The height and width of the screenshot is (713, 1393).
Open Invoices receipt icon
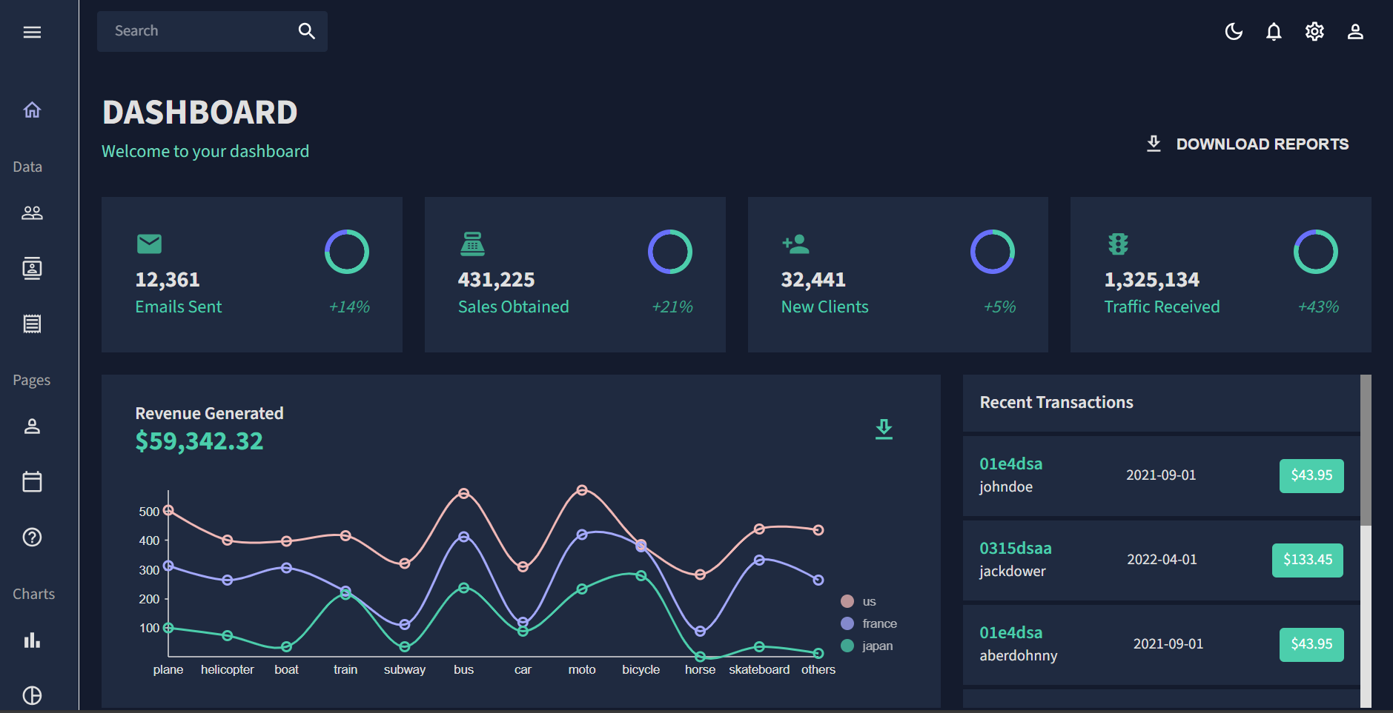[x=32, y=324]
